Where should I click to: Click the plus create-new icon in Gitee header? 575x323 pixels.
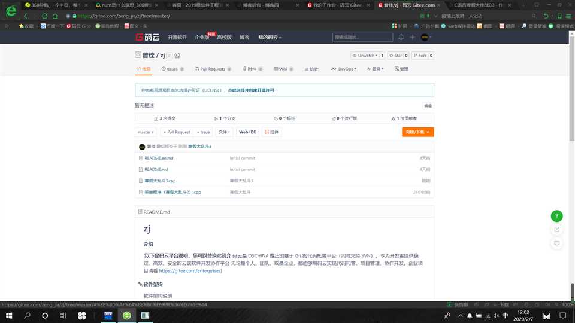412,37
